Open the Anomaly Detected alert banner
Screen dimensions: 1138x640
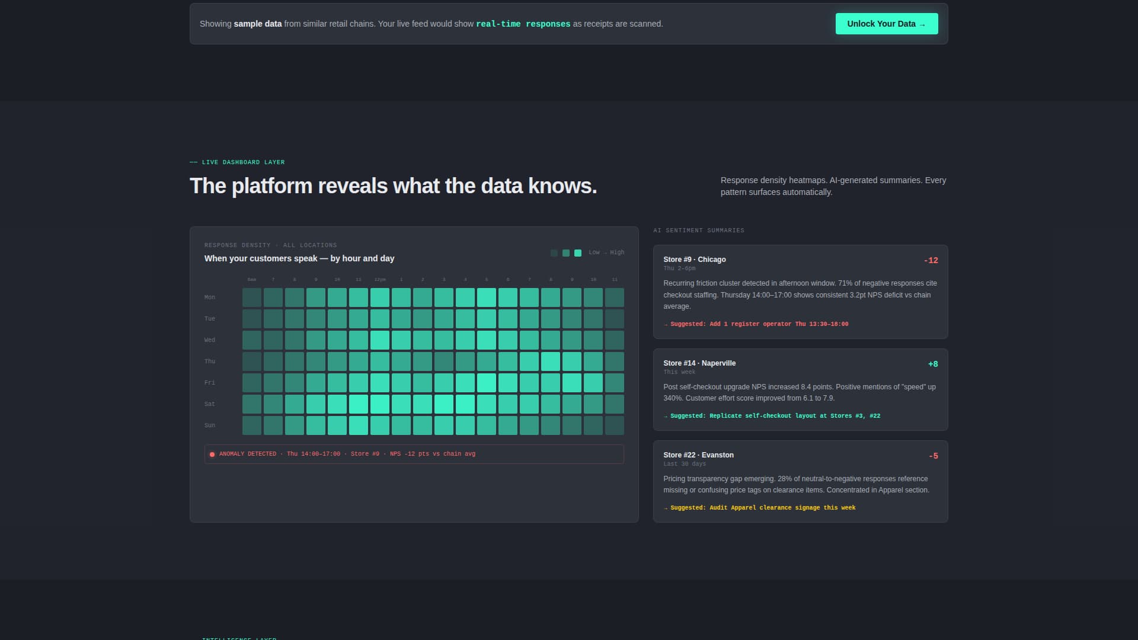(x=414, y=454)
